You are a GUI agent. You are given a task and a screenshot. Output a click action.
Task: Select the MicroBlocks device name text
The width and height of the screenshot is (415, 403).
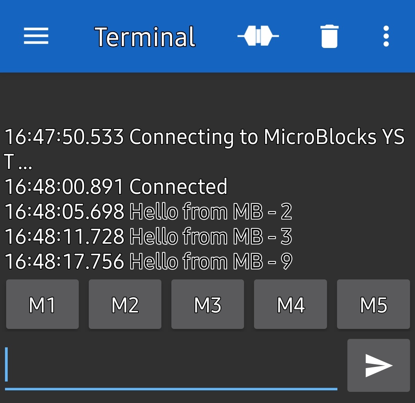click(x=334, y=137)
